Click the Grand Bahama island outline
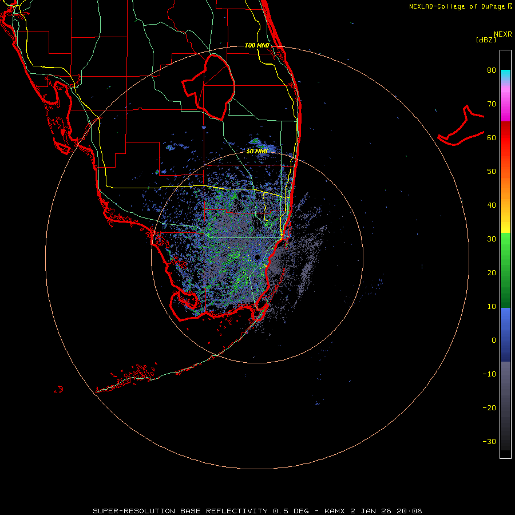Viewport: 515px width, 515px height. (461, 126)
